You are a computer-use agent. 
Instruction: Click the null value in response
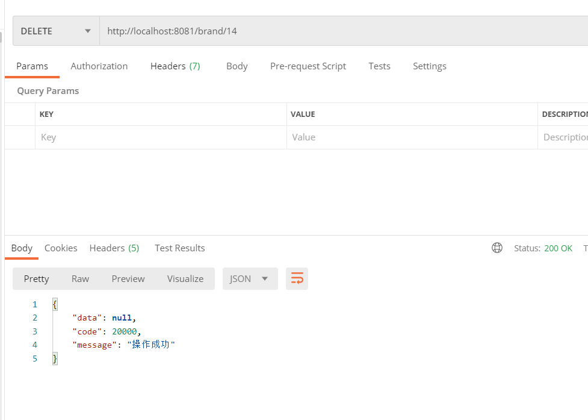point(122,318)
